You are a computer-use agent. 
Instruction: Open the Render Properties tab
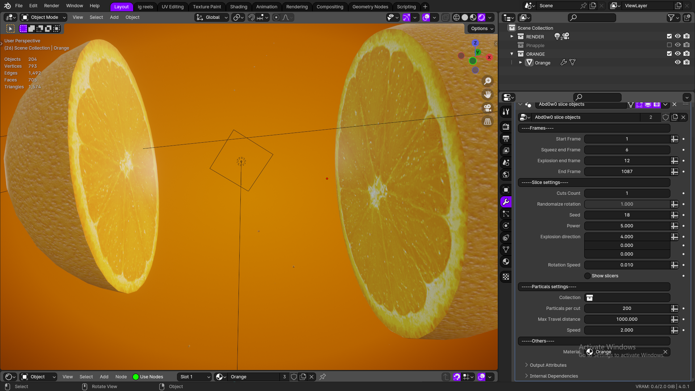(506, 127)
